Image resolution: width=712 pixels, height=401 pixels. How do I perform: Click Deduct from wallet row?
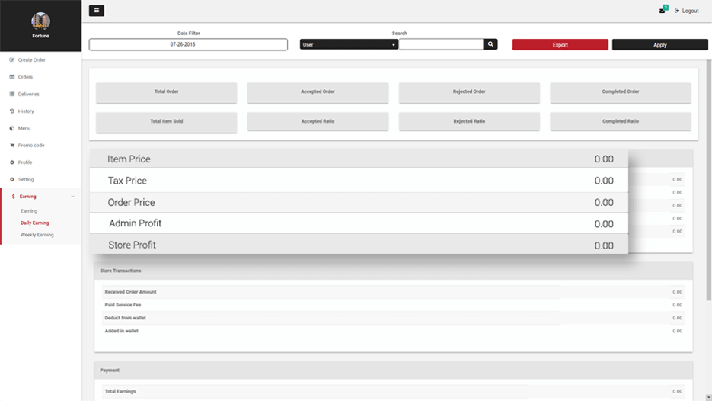(393, 318)
